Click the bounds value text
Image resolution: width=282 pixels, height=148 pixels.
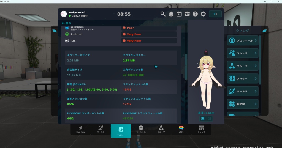pyautogui.click(x=92, y=89)
